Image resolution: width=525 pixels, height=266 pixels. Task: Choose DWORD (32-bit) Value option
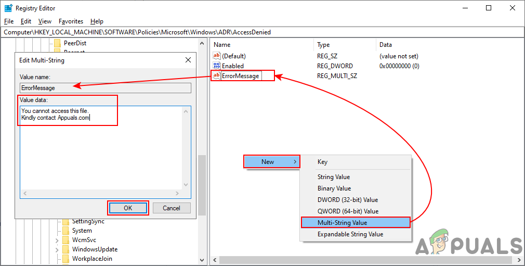pyautogui.click(x=355, y=199)
